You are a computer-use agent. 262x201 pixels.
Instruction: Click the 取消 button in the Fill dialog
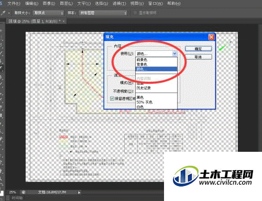pyautogui.click(x=199, y=57)
